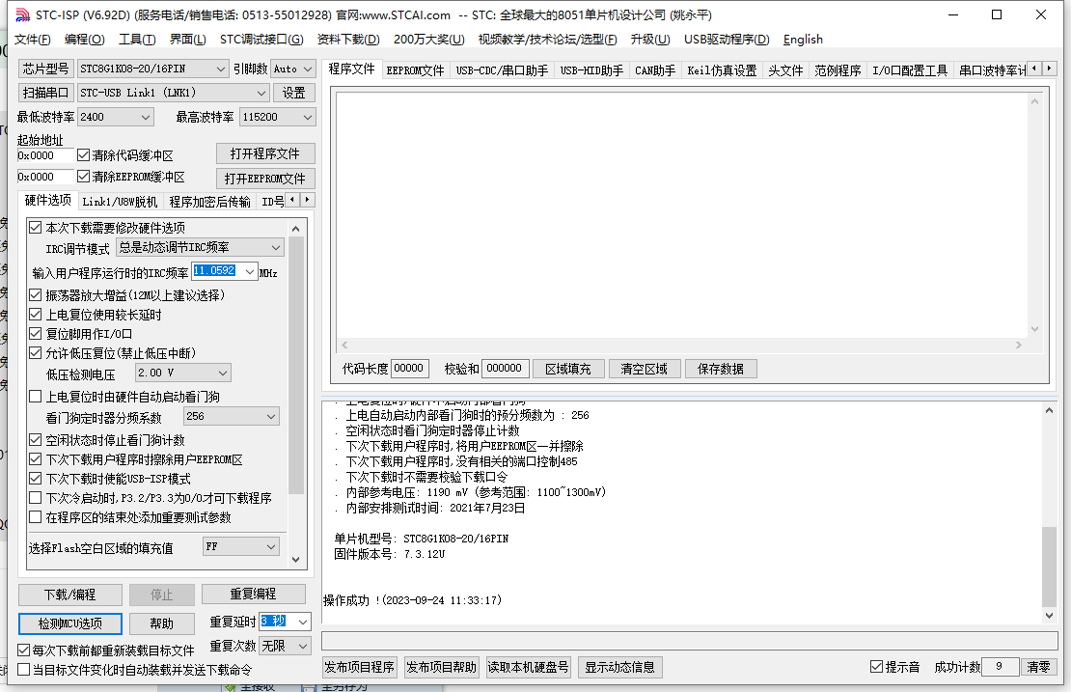Switch to USB-CDC/串口助手 tab
The image size is (1071, 692).
click(x=502, y=70)
